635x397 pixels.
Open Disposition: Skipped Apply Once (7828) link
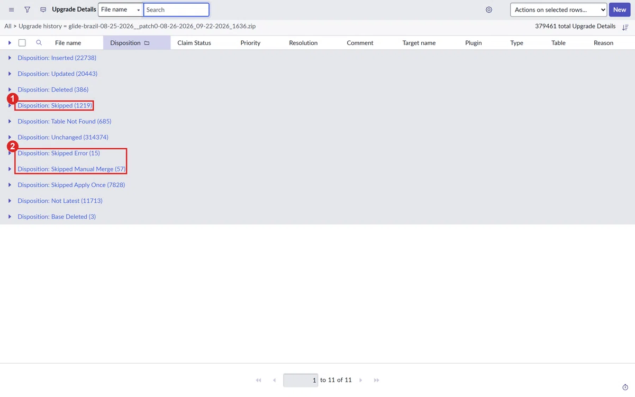[x=71, y=185]
